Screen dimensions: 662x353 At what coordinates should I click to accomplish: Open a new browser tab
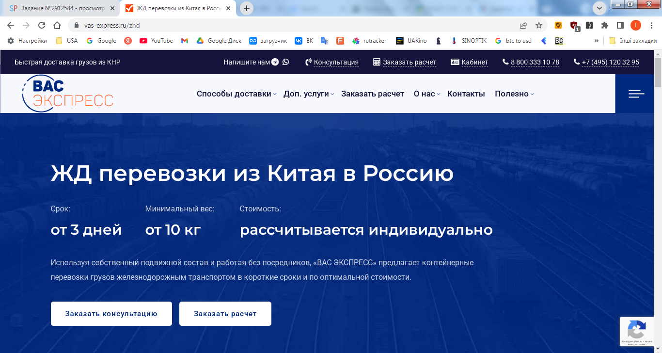coord(247,8)
